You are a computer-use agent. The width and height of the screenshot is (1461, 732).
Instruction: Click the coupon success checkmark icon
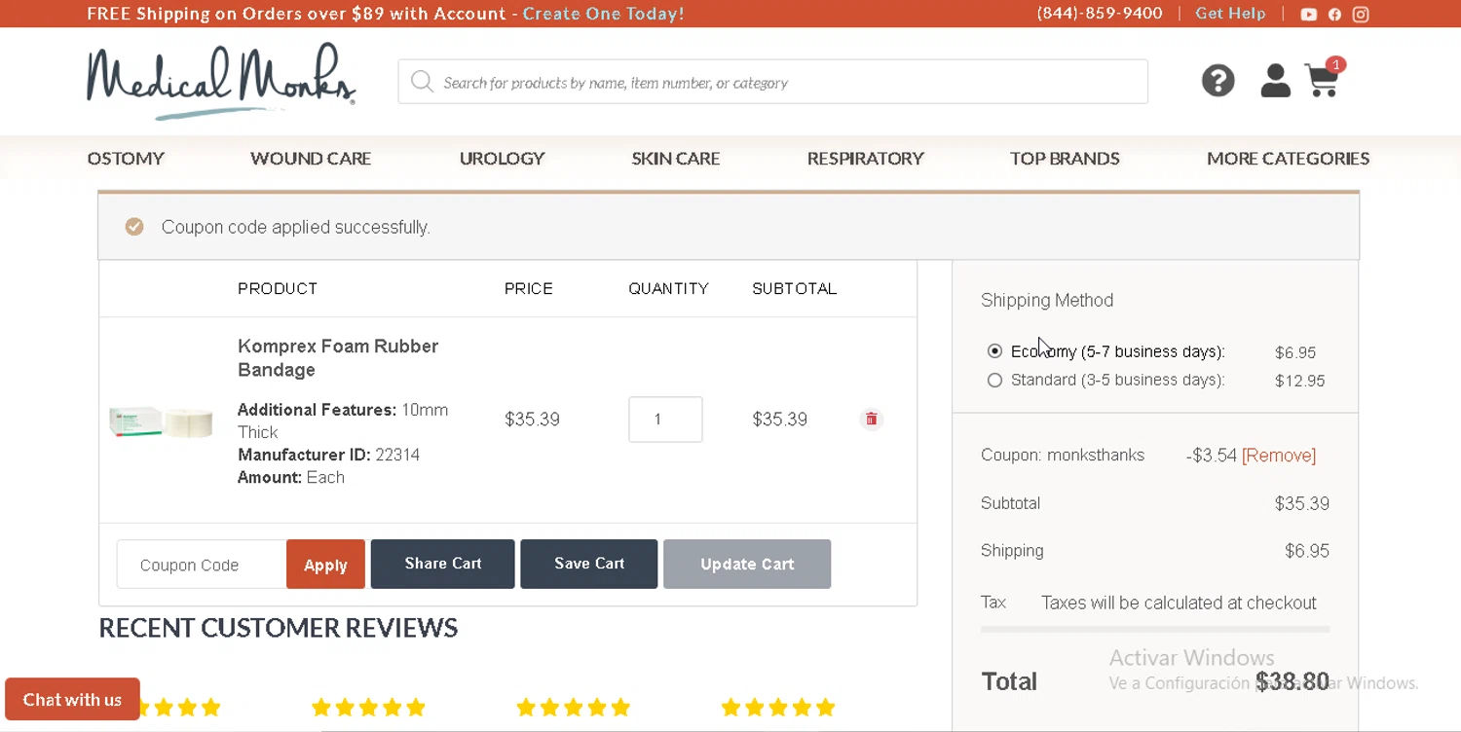coord(134,227)
